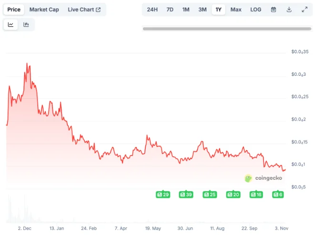The image size is (315, 235).
Task: Download the chart data
Action: click(289, 10)
